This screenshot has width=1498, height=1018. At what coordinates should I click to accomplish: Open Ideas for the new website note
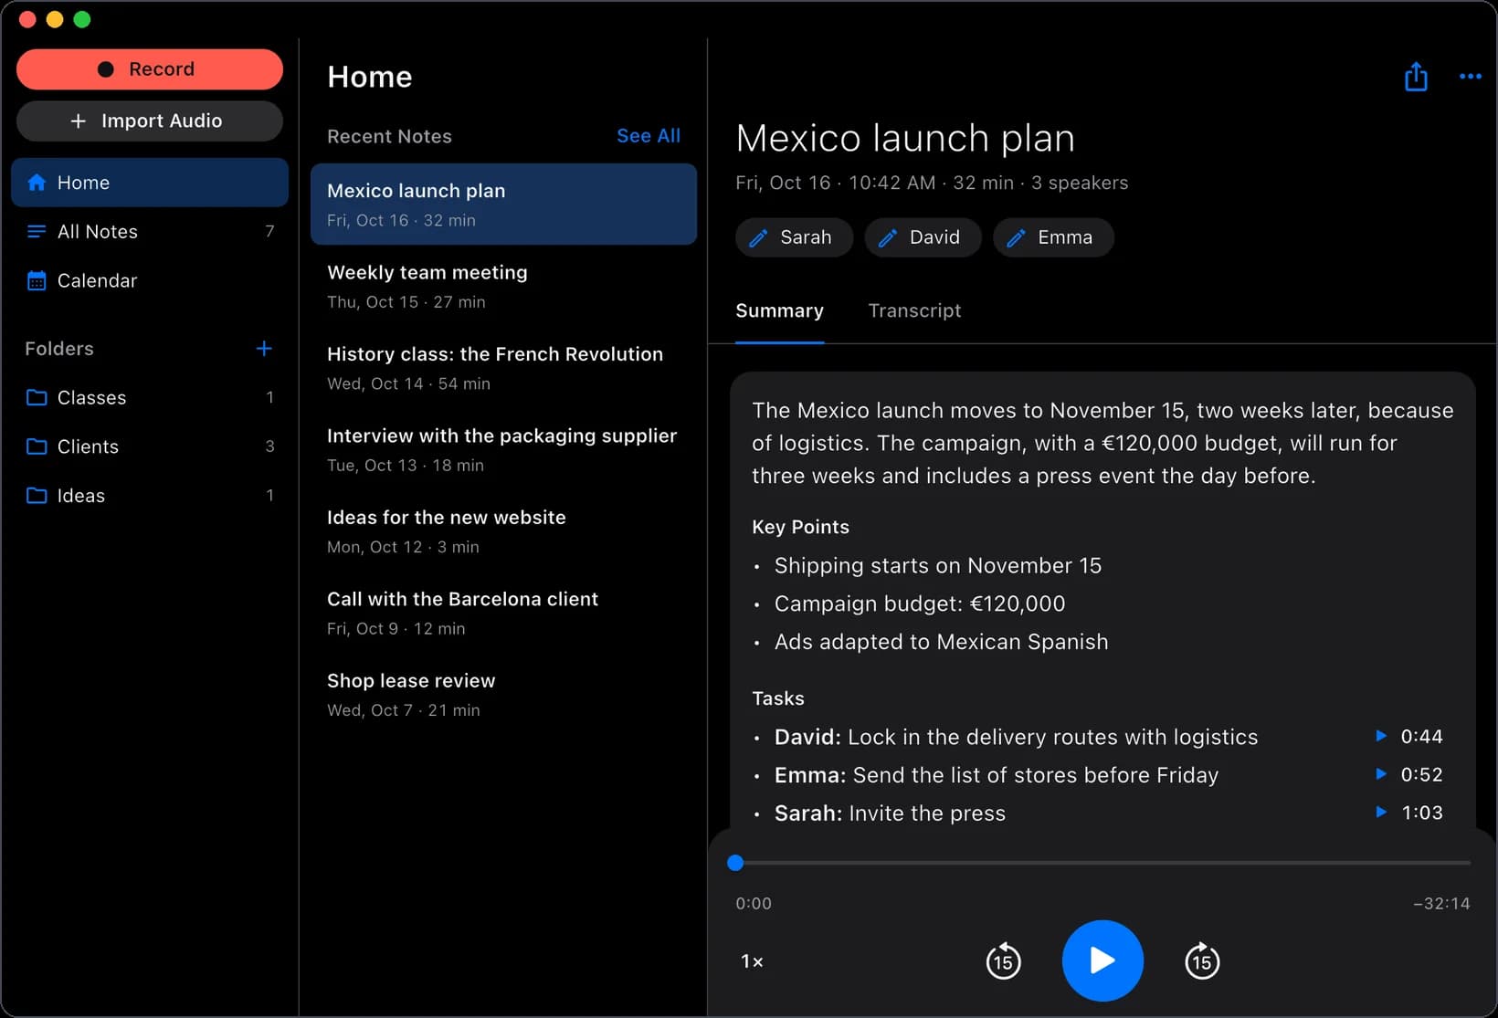pyautogui.click(x=503, y=531)
